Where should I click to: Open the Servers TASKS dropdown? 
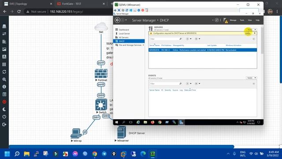251,30
